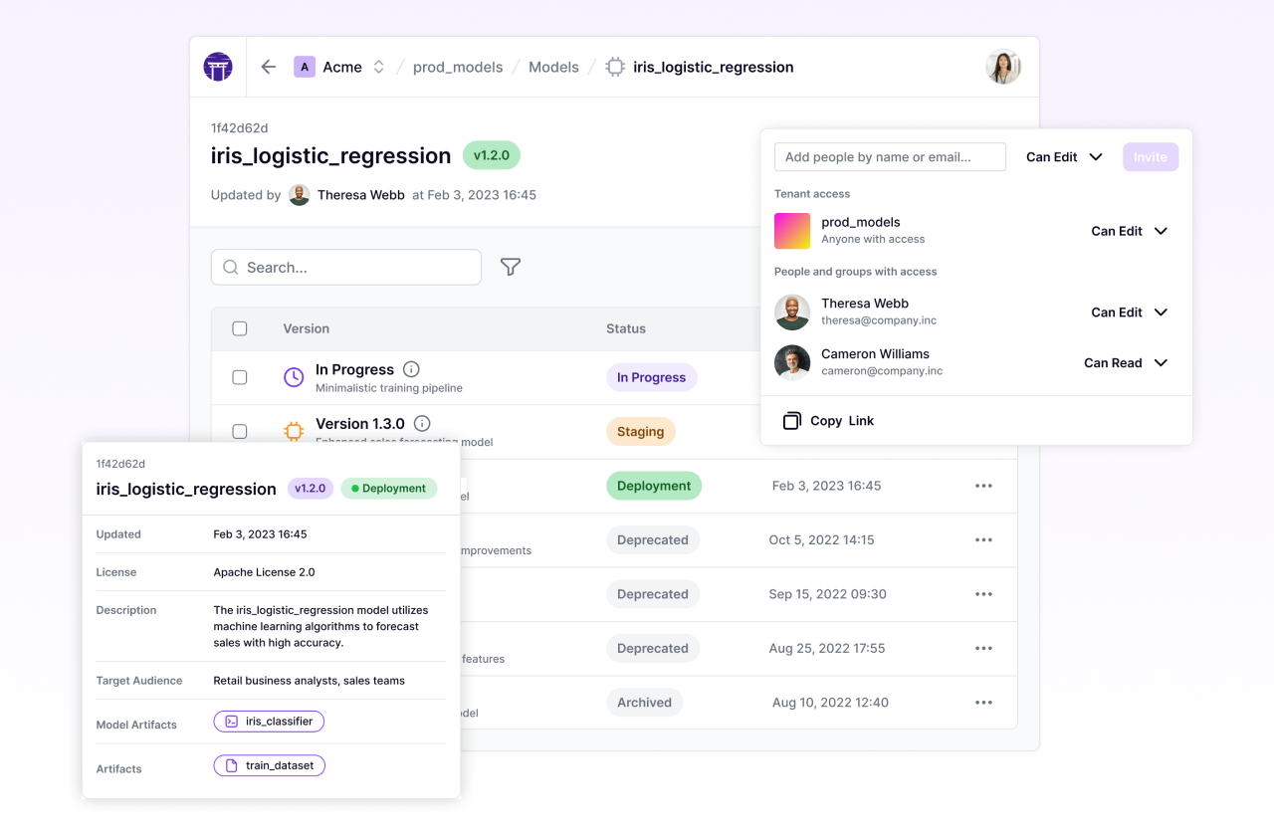Image resolution: width=1274 pixels, height=836 pixels.
Task: Click the back arrow in the breadcrumb bar
Action: [268, 67]
